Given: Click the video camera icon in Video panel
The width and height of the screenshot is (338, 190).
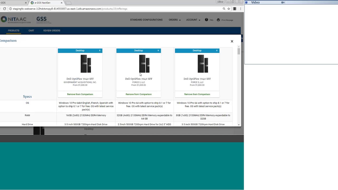Looking at the screenshot, I should [x=283, y=2].
